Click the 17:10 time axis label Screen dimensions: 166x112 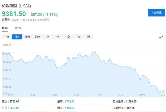pos(98,95)
